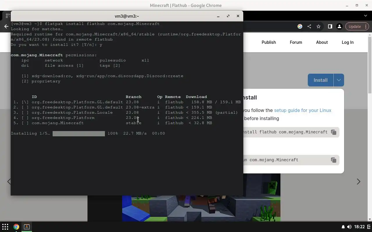Viewport: 372px width, 232px height.
Task: Minimize the Chrome window
Action: pos(347,6)
